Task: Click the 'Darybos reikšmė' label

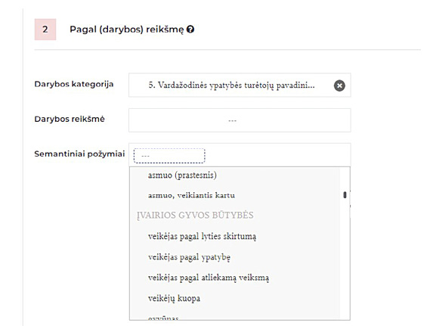Action: pos(70,119)
